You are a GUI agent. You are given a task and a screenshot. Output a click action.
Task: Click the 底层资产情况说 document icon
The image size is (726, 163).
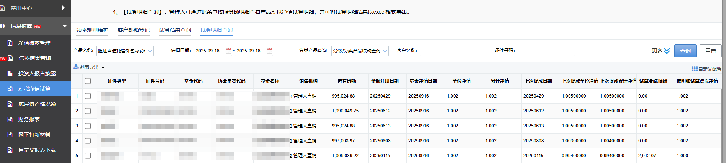click(x=10, y=104)
